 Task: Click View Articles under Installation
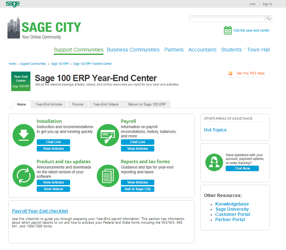pos(53,149)
